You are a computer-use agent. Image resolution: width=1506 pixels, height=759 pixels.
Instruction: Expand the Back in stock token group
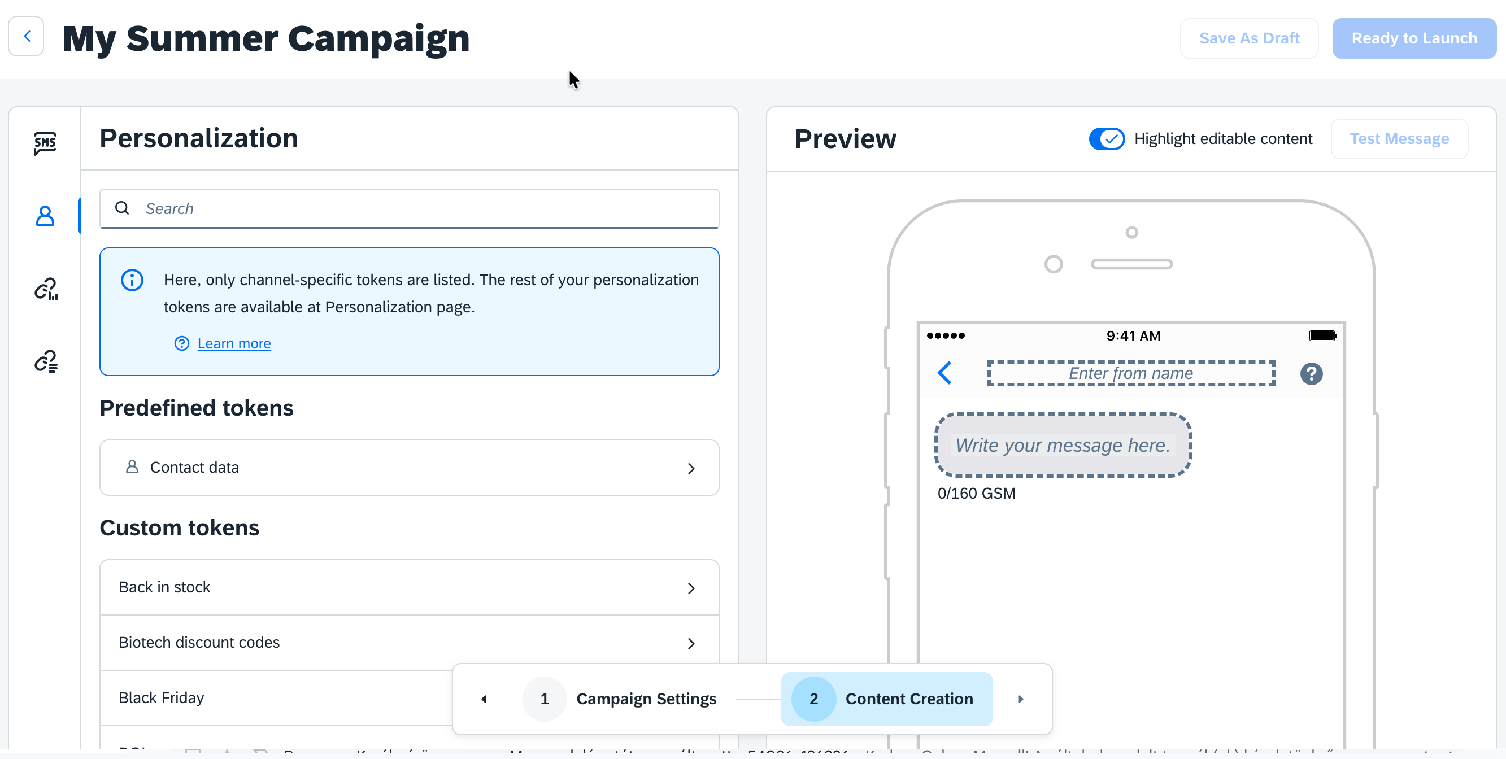[409, 587]
